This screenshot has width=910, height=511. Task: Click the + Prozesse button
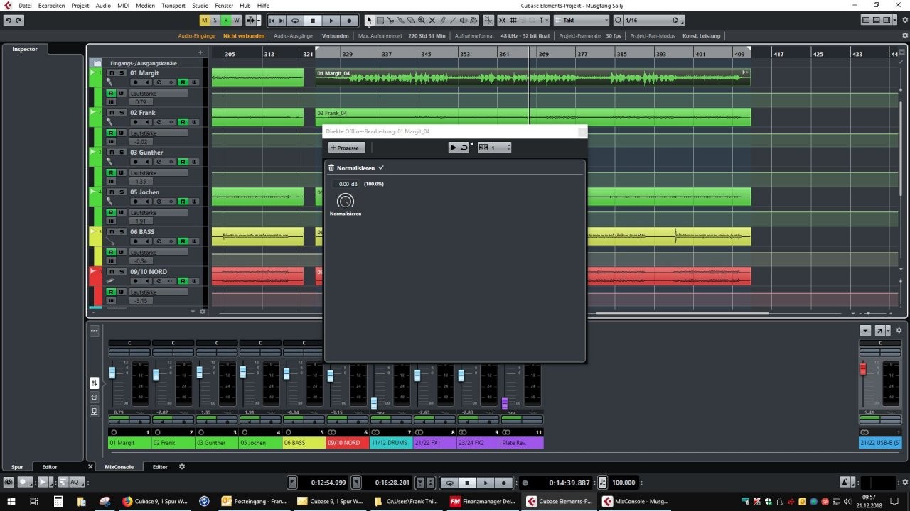(346, 148)
